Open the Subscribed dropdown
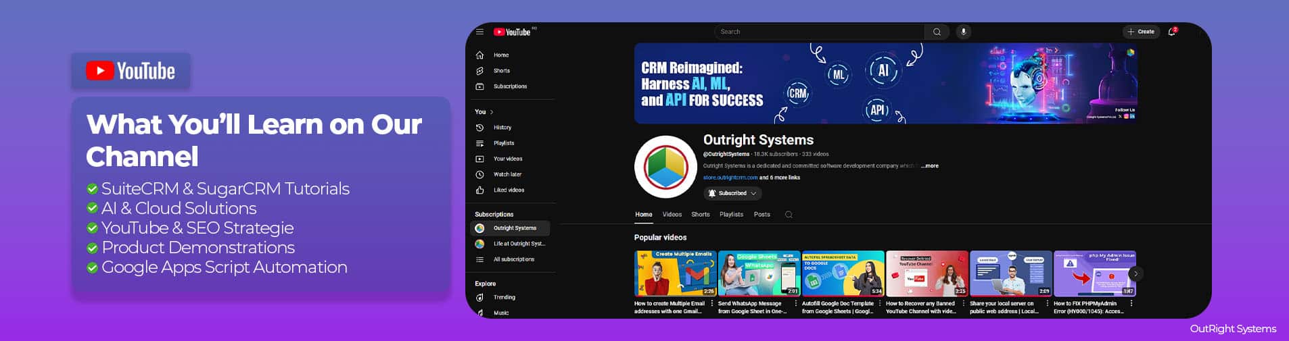 (733, 193)
